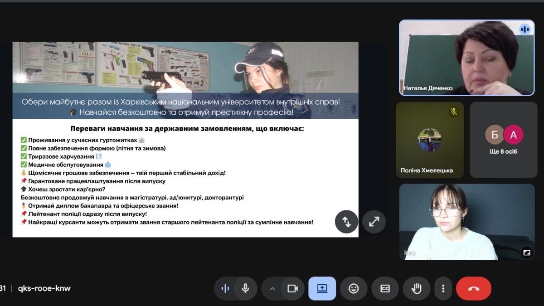Viewport: 544px width, 306px height.
Task: Open more options three-dot menu
Action: 443,288
